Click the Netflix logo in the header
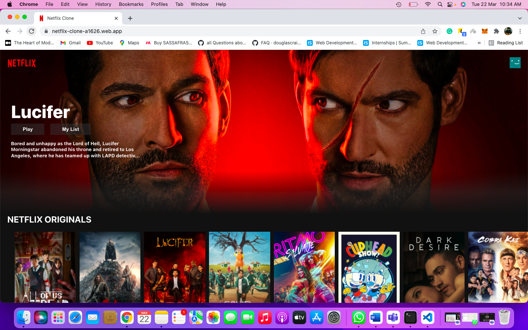This screenshot has height=330, width=528. pyautogui.click(x=22, y=63)
